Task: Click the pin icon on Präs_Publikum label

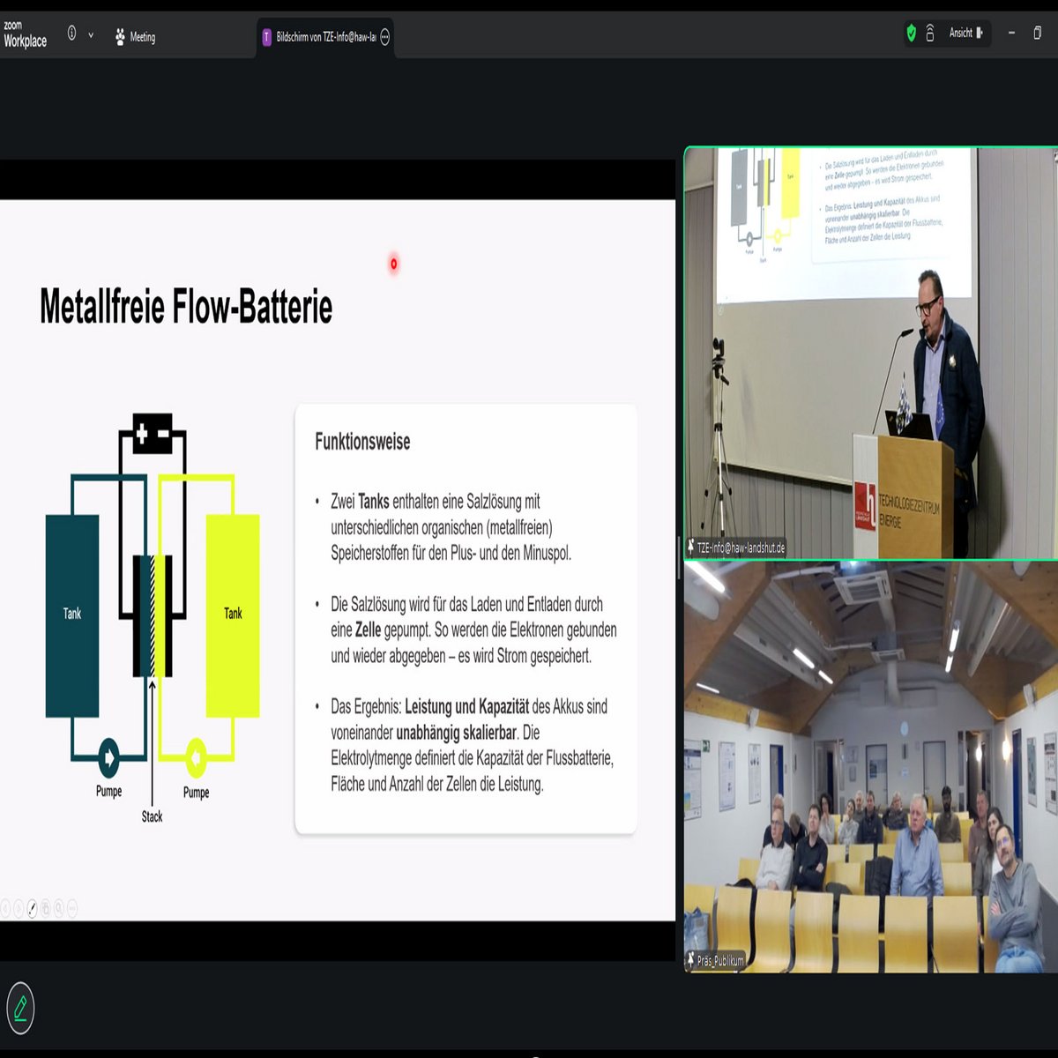Action: pyautogui.click(x=690, y=960)
